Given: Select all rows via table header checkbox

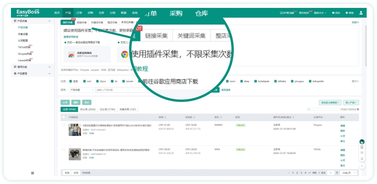Looking at the screenshot, I should pyautogui.click(x=64, y=117).
